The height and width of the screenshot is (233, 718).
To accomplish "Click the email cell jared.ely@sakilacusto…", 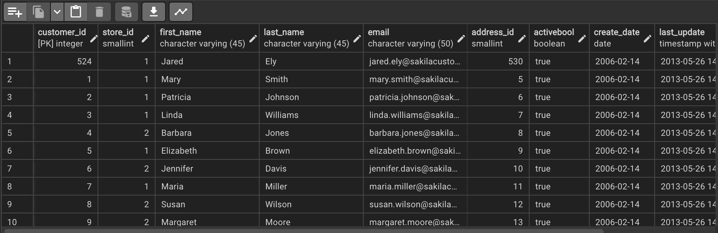I will point(415,61).
